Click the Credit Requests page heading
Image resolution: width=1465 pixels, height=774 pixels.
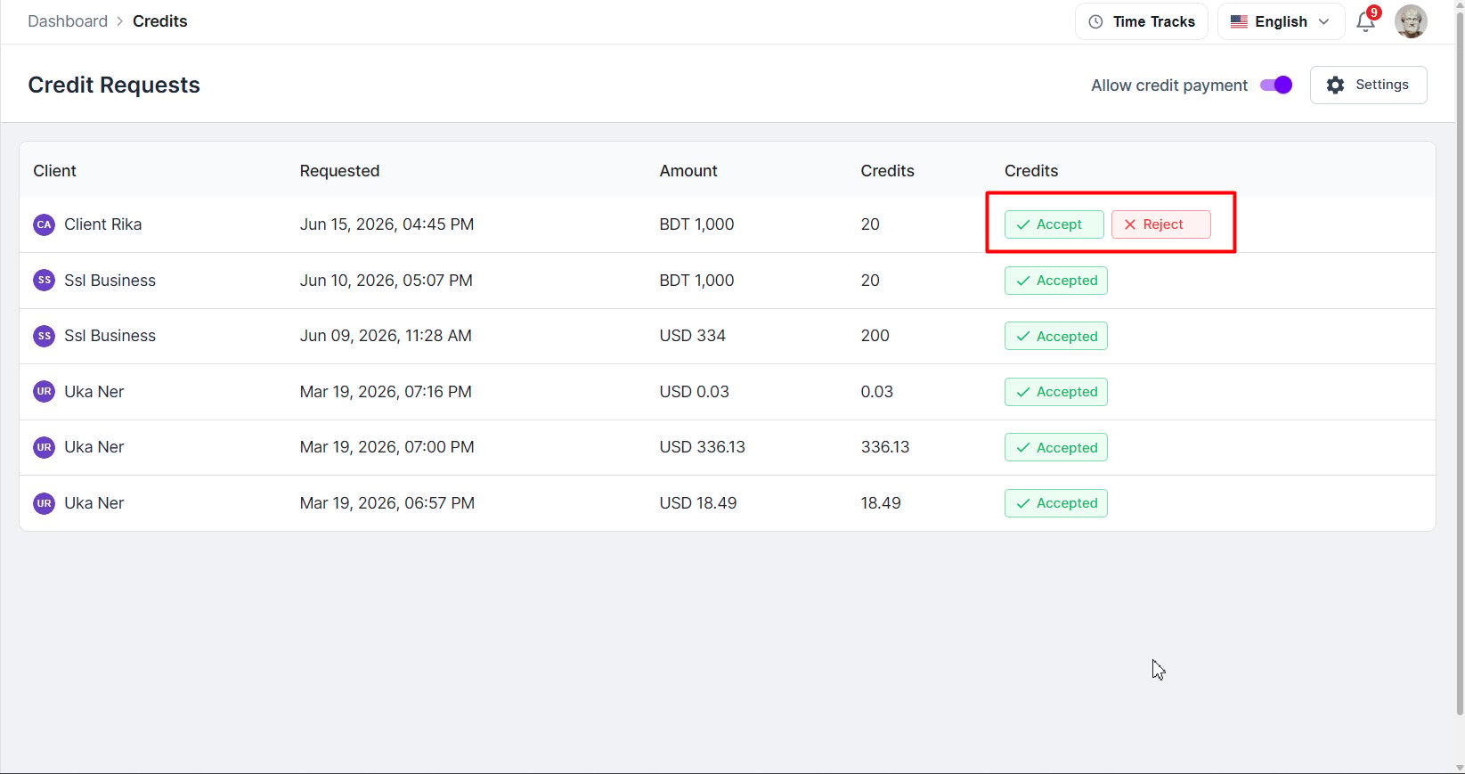pyautogui.click(x=114, y=85)
